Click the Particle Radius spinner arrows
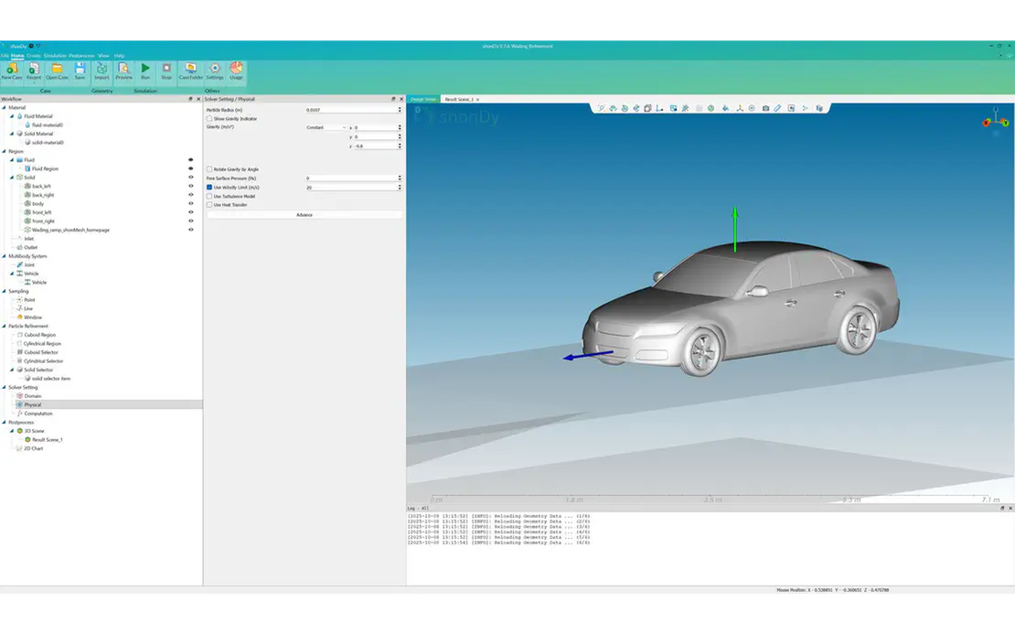Image resolution: width=1015 pixels, height=635 pixels. click(400, 110)
